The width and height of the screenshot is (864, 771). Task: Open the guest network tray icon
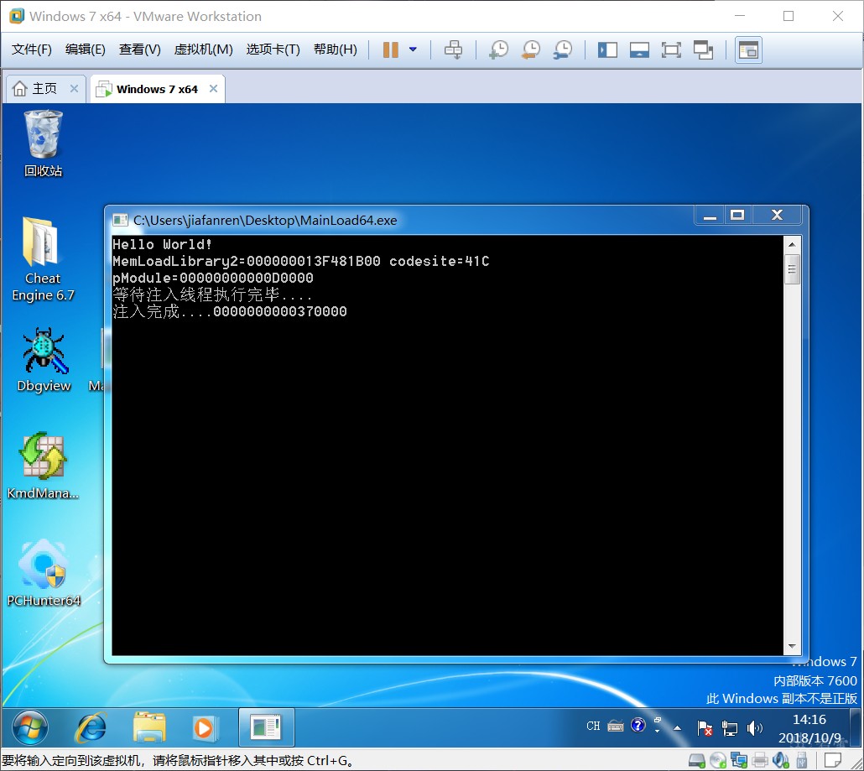point(730,728)
